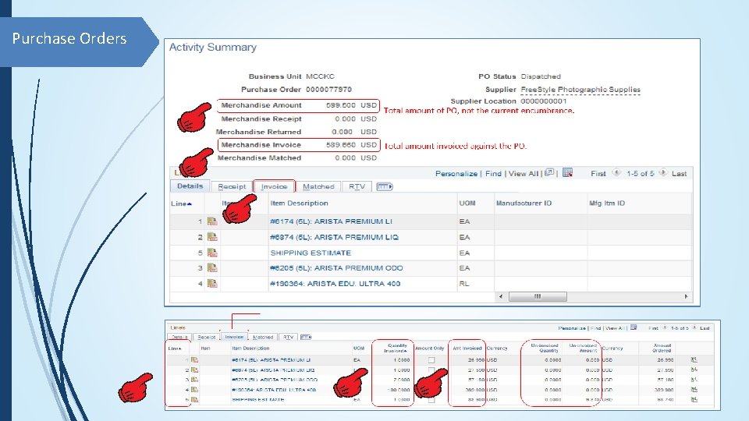Click the horizontal scrollbar left arrow
The width and height of the screenshot is (749, 421).
[501, 296]
